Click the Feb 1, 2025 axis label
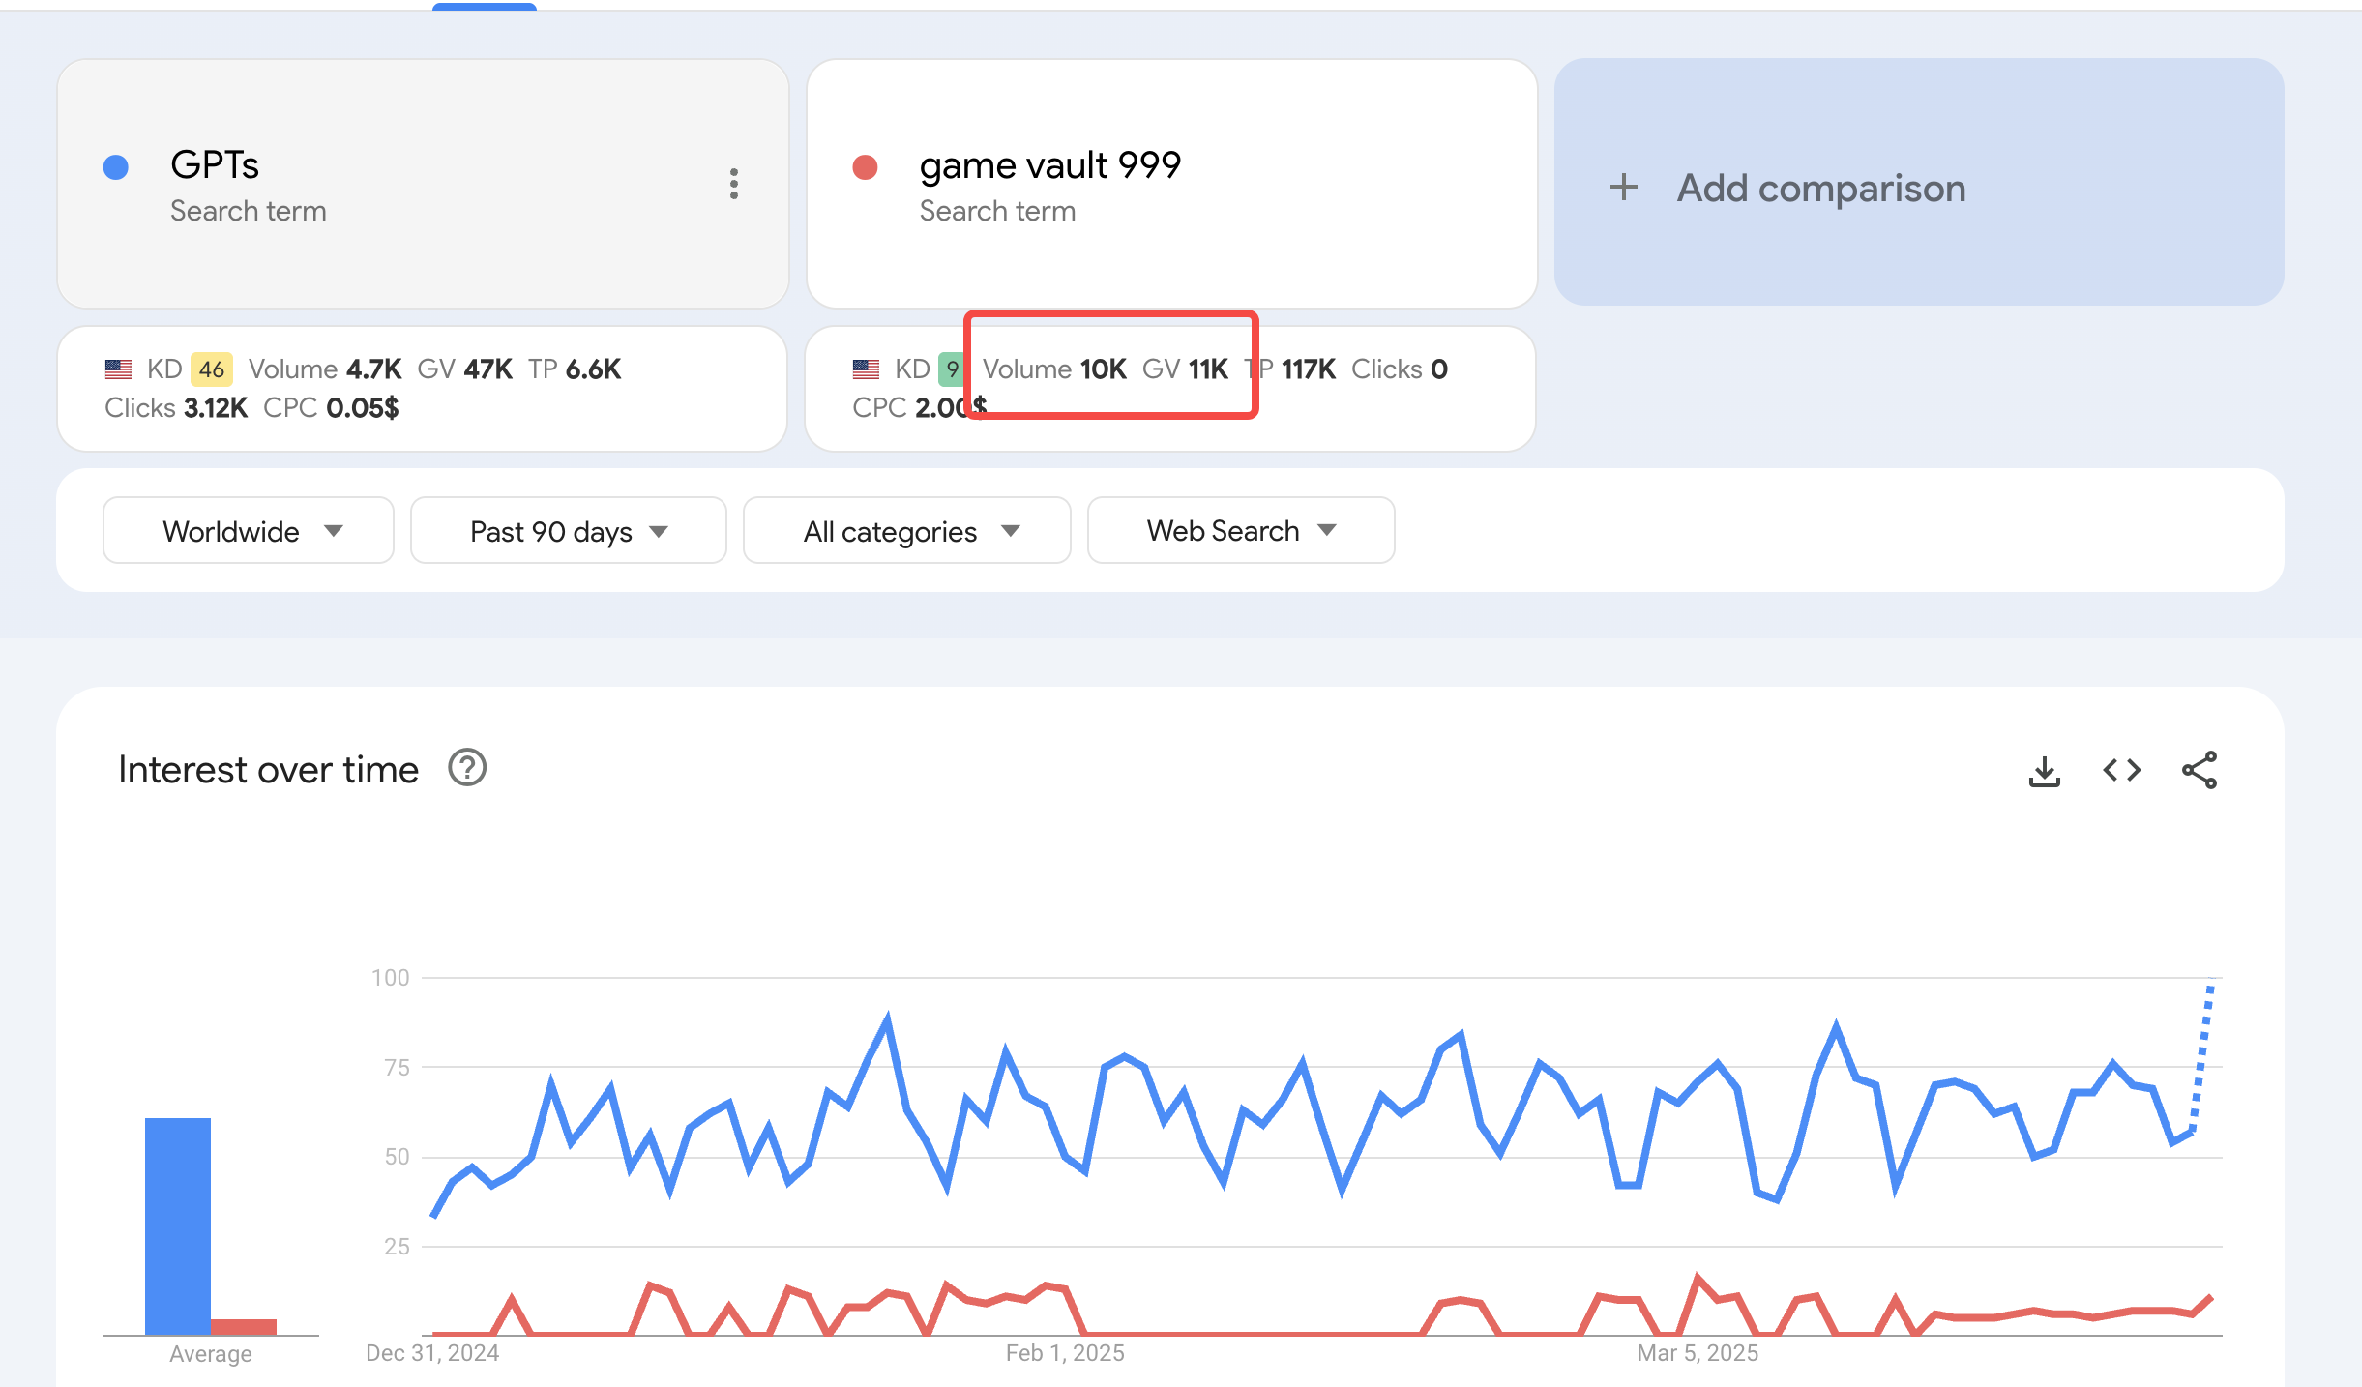Image resolution: width=2362 pixels, height=1387 pixels. pos(1065,1353)
